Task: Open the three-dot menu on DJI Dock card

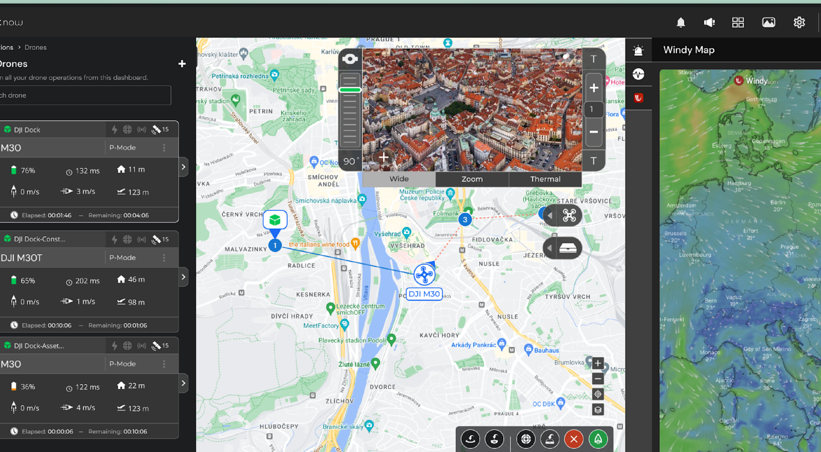Action: tap(164, 148)
